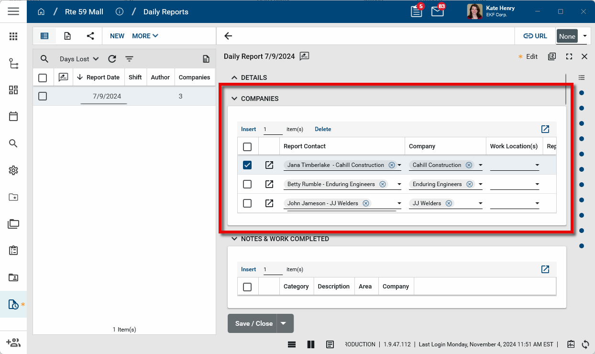595x354 pixels.
Task: Open the filter icon in list toolbar
Action: pyautogui.click(x=129, y=59)
